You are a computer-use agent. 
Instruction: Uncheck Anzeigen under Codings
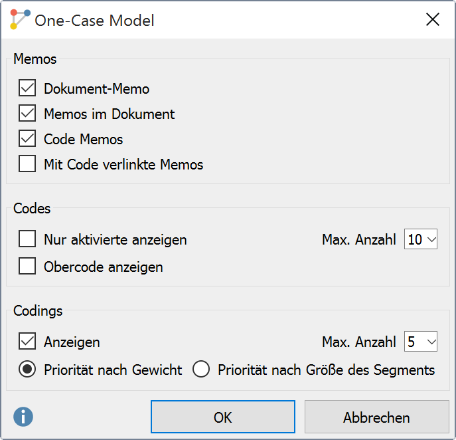click(27, 342)
